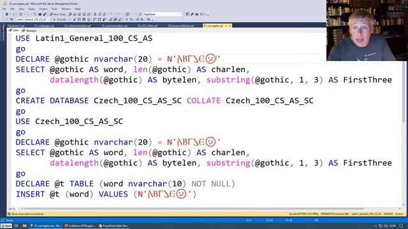The height and width of the screenshot is (229, 408).
Task: Switch to the 02_collationfamilies.sql tab
Action: pos(78,25)
